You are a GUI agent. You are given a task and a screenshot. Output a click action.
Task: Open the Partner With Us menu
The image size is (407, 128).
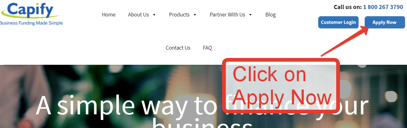pos(227,15)
